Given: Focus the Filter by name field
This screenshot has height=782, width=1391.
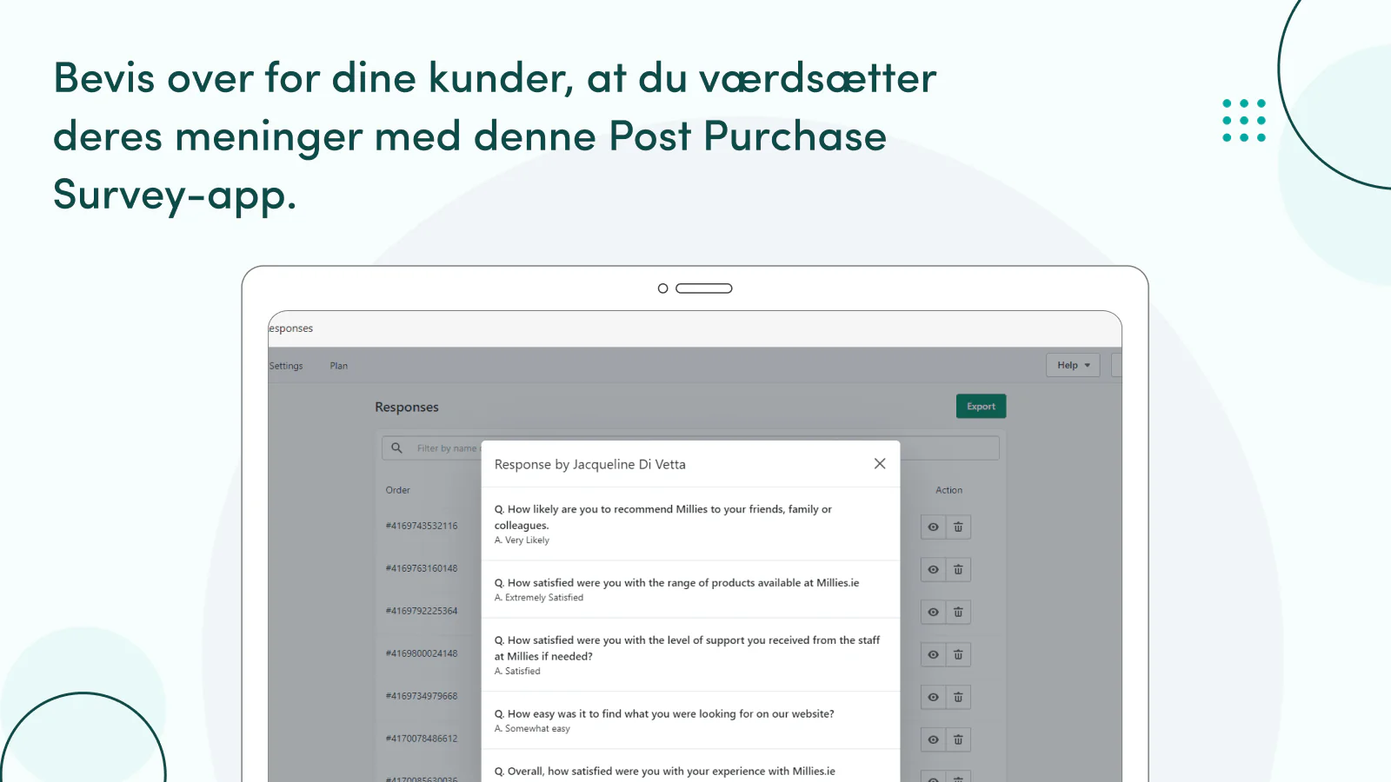Looking at the screenshot, I should tap(690, 448).
